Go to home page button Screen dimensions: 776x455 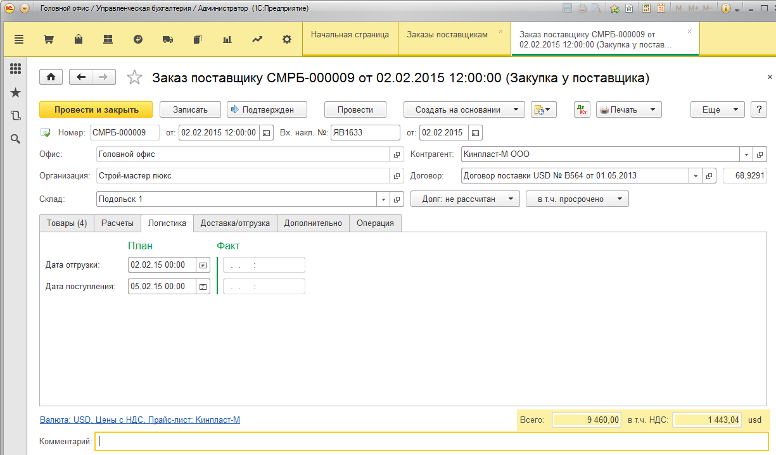click(51, 77)
